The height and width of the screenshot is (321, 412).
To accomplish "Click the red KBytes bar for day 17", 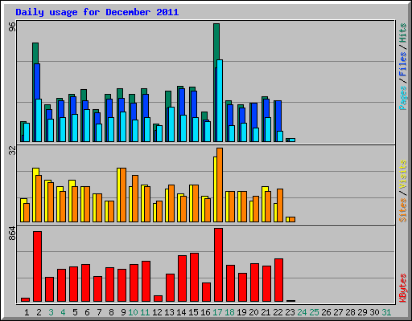I will (x=218, y=265).
